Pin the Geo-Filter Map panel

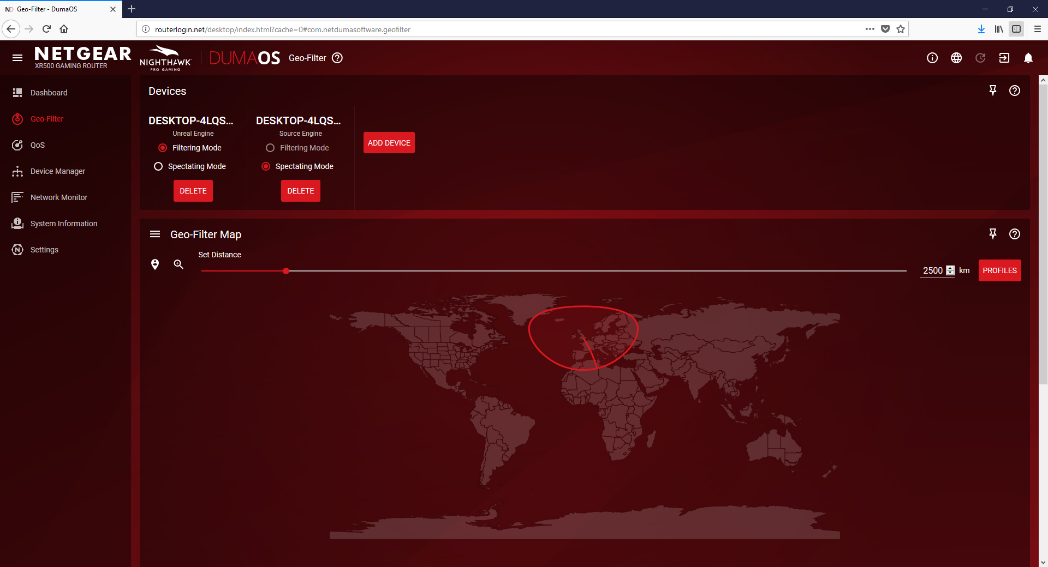tap(993, 234)
